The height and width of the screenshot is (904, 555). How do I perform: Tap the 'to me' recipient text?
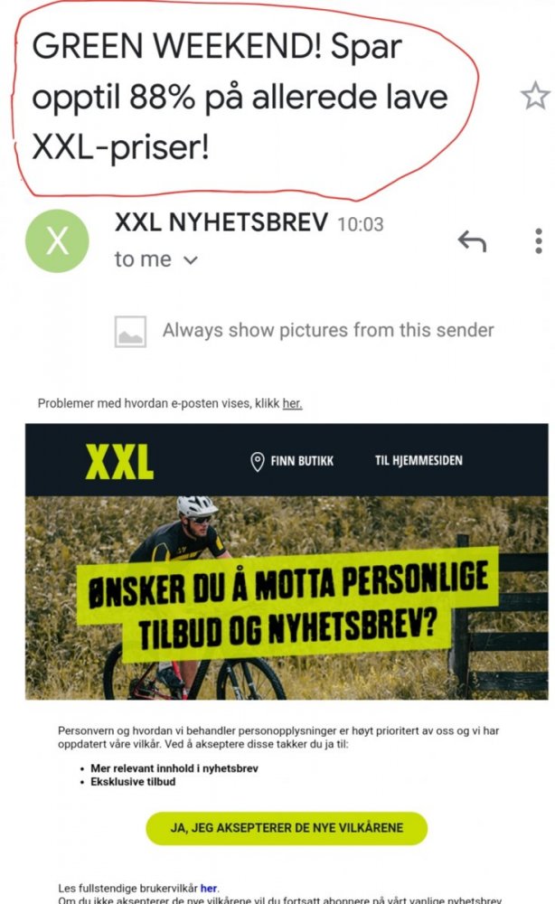click(x=143, y=259)
